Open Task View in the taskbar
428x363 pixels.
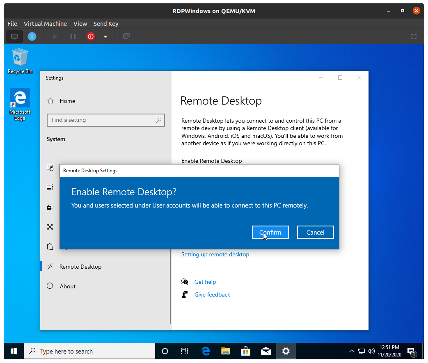click(185, 351)
